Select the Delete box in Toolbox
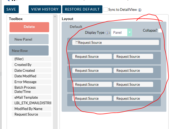Screen dimensions: 172x129 29,27
